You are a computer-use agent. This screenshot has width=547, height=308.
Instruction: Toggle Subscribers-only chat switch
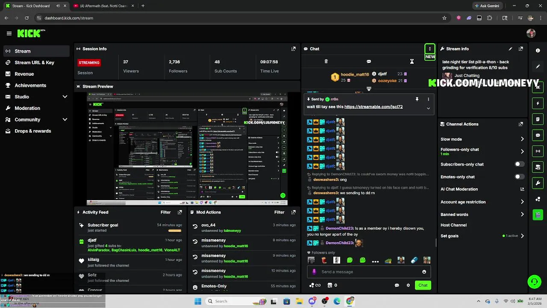coord(519,164)
